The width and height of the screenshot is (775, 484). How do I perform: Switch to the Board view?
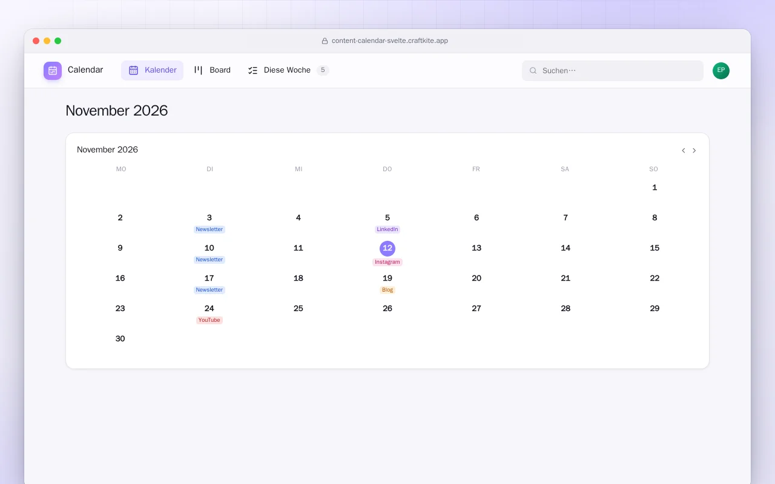(212, 70)
